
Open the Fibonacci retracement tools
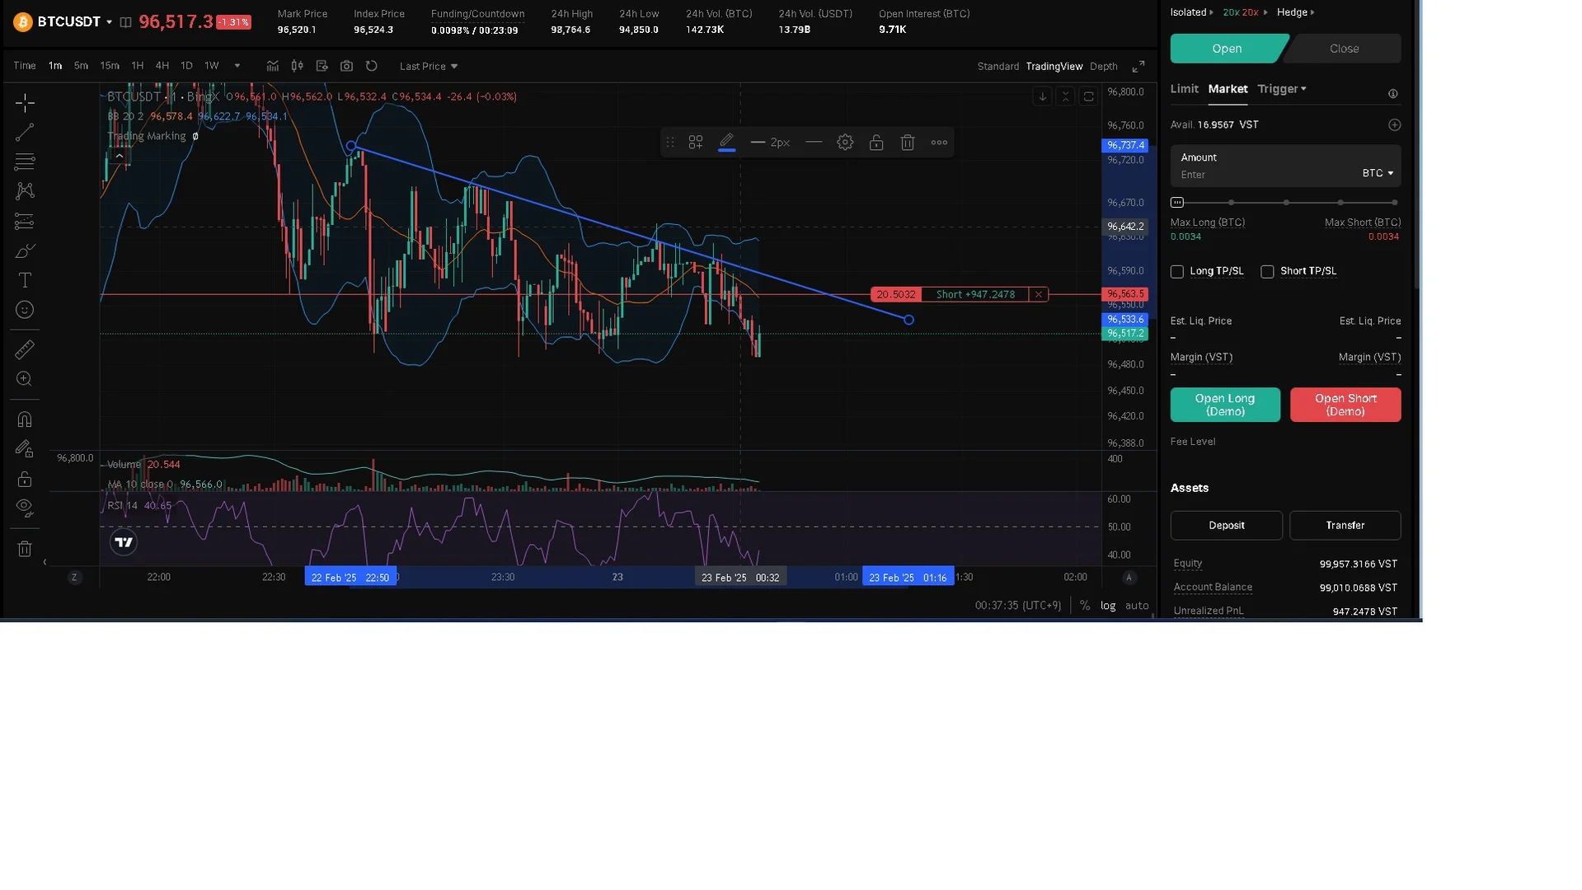click(x=25, y=162)
